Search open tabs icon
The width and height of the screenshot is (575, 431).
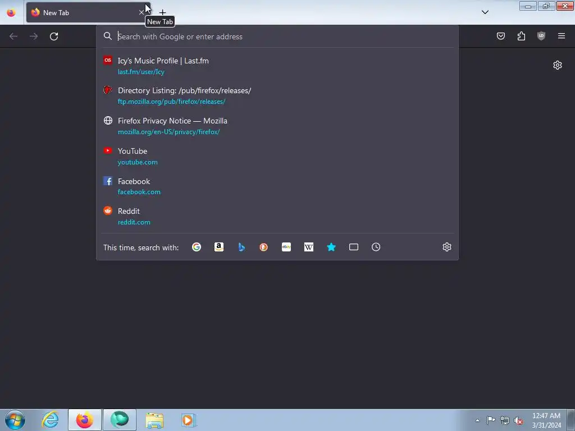(x=354, y=247)
